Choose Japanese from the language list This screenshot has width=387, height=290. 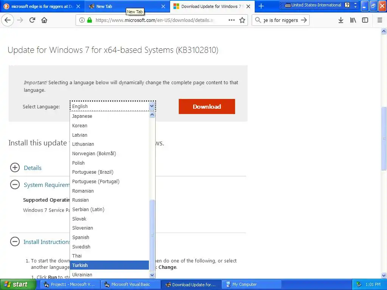109,116
